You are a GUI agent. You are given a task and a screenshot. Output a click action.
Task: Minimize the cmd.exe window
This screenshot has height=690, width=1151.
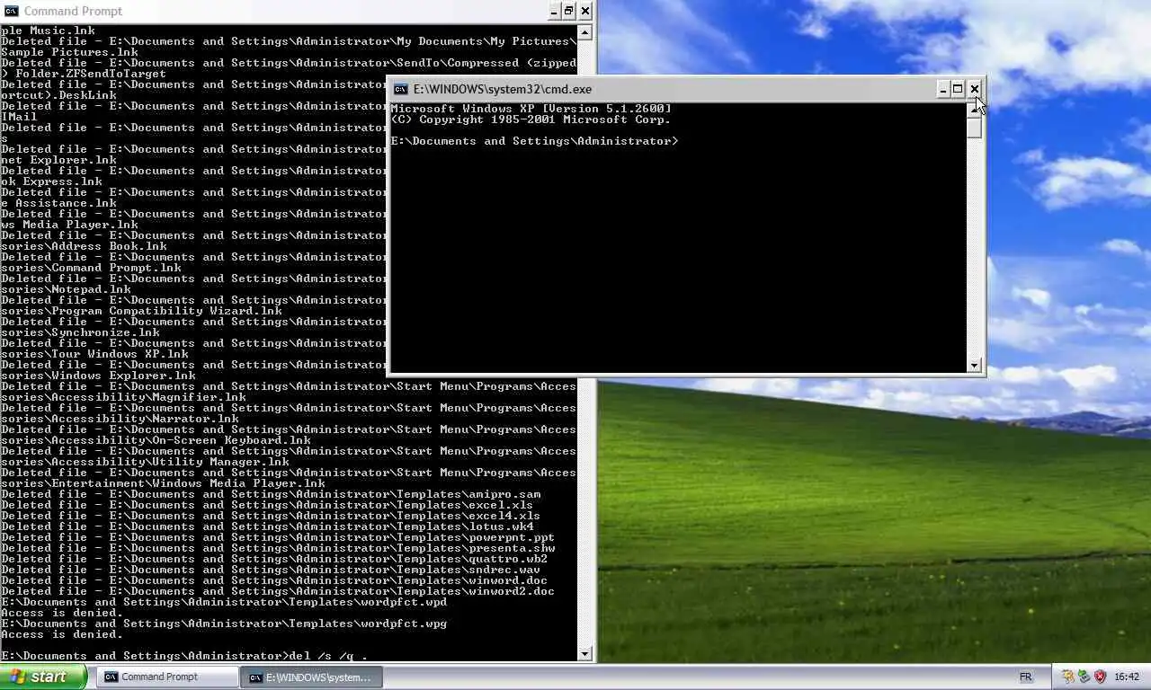[x=942, y=89]
